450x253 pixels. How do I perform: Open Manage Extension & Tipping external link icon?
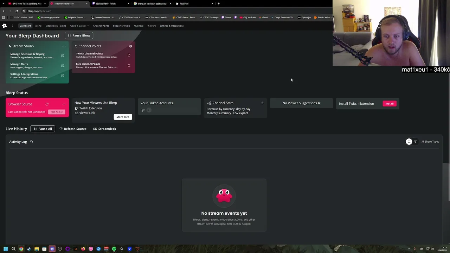63,56
